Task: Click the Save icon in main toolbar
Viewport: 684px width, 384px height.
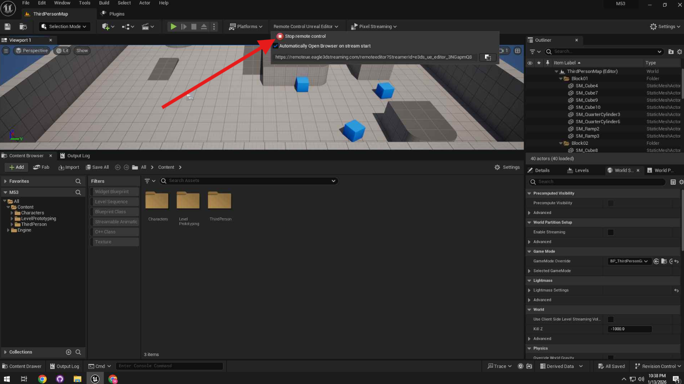Action: 8,27
